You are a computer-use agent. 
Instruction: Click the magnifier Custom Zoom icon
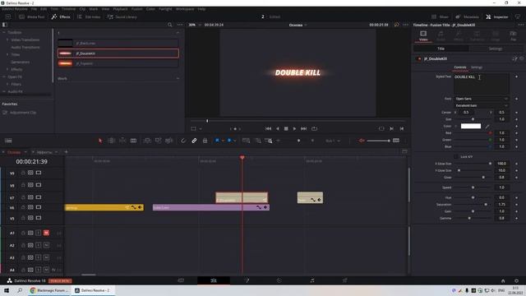coord(269,141)
